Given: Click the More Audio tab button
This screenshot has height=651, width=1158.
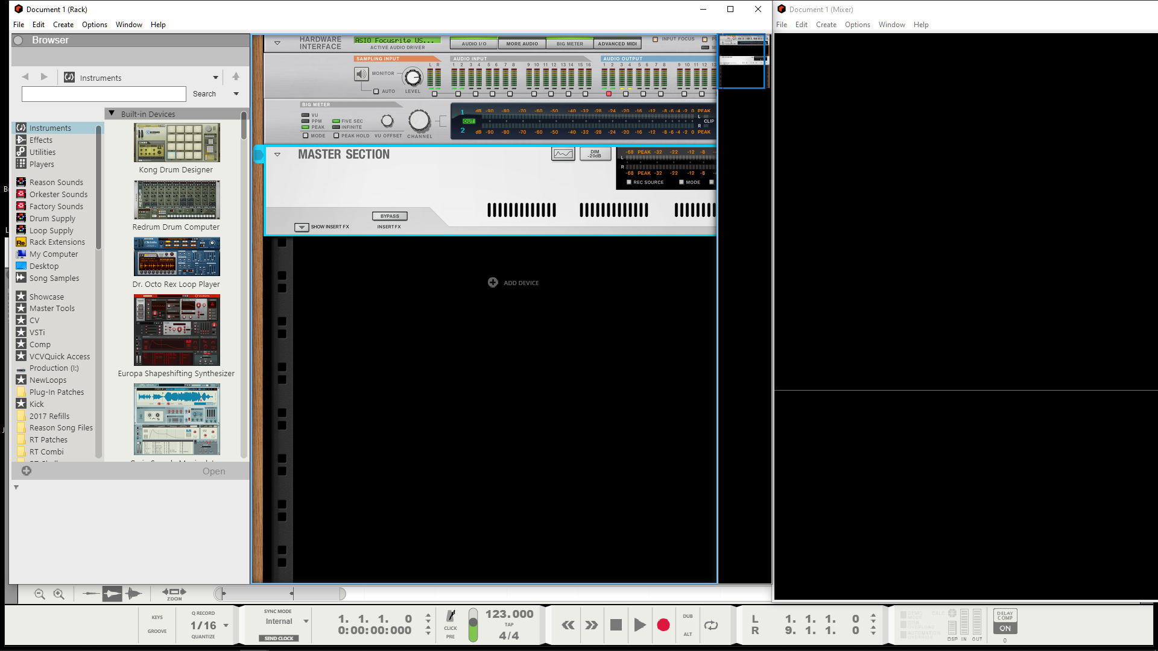Looking at the screenshot, I should (521, 44).
